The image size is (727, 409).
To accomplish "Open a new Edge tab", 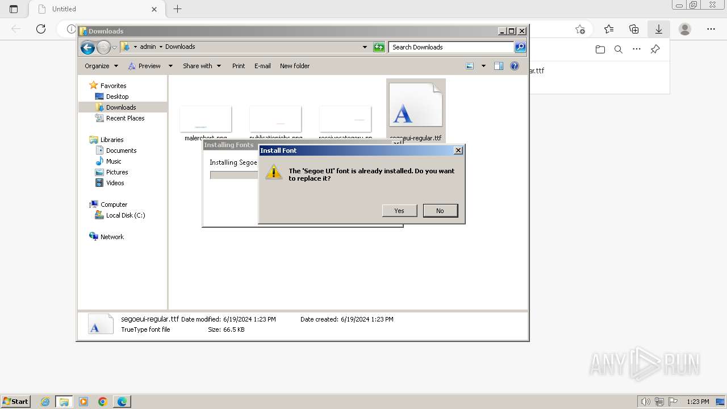I will (x=177, y=9).
